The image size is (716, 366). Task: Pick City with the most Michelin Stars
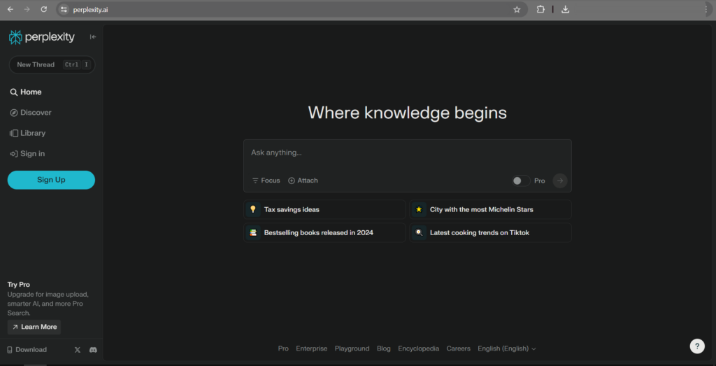490,209
